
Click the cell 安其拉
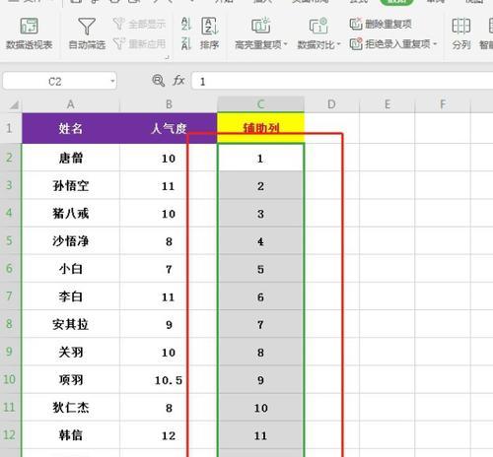tap(71, 324)
